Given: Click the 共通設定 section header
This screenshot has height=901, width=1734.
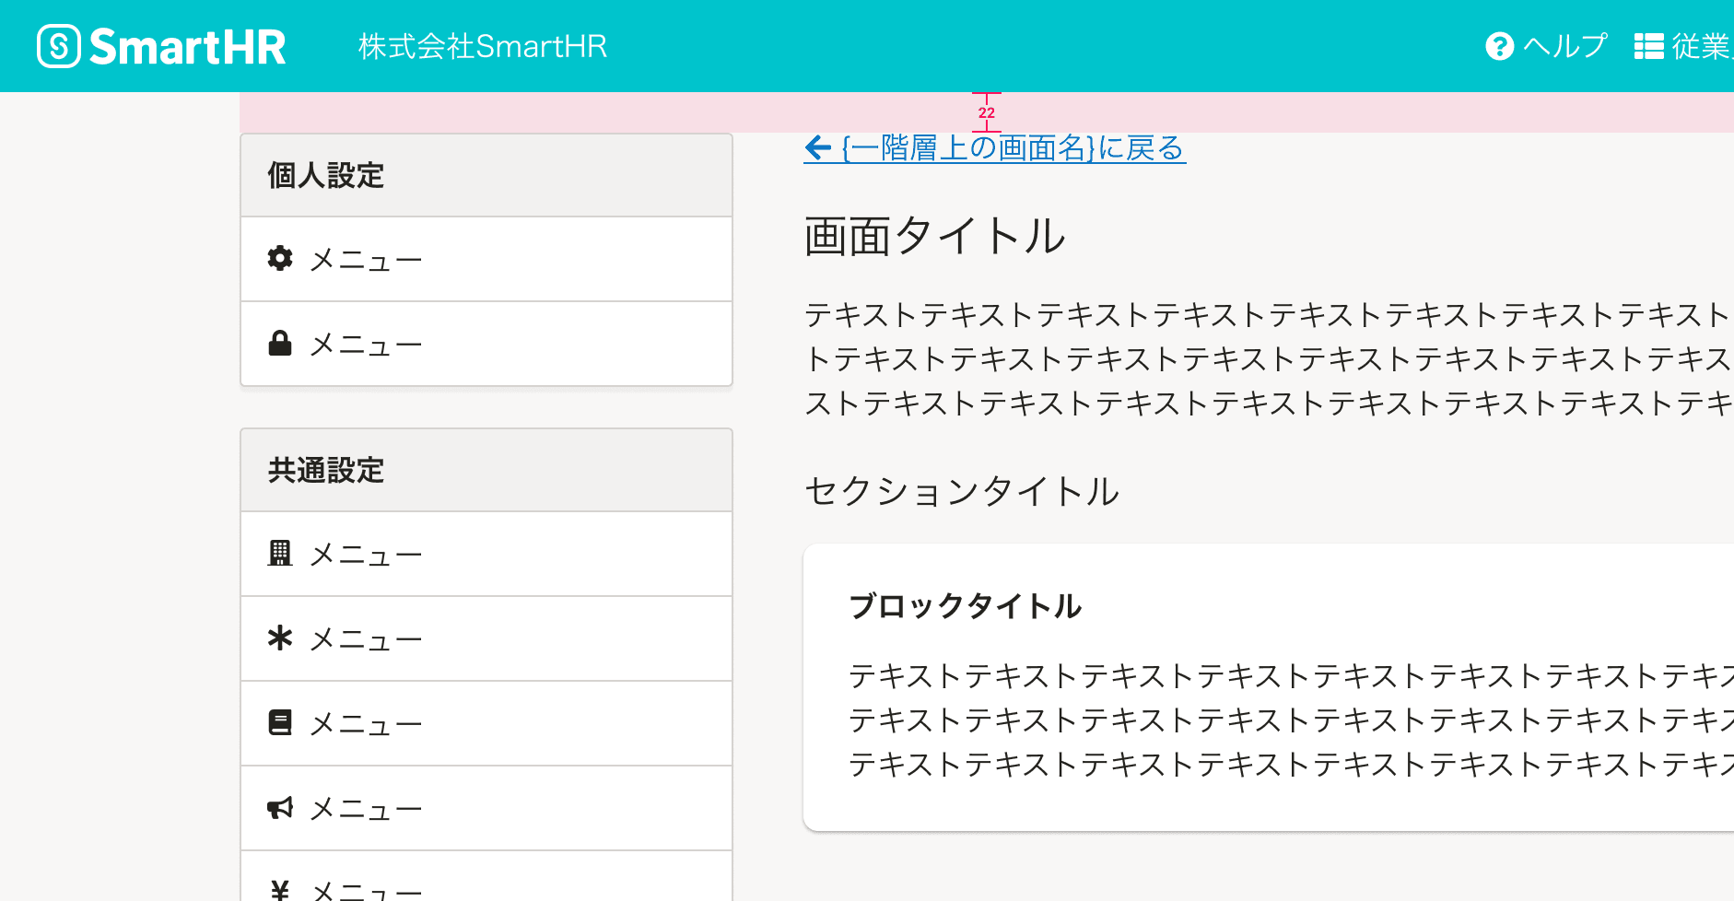Looking at the screenshot, I should pos(325,470).
